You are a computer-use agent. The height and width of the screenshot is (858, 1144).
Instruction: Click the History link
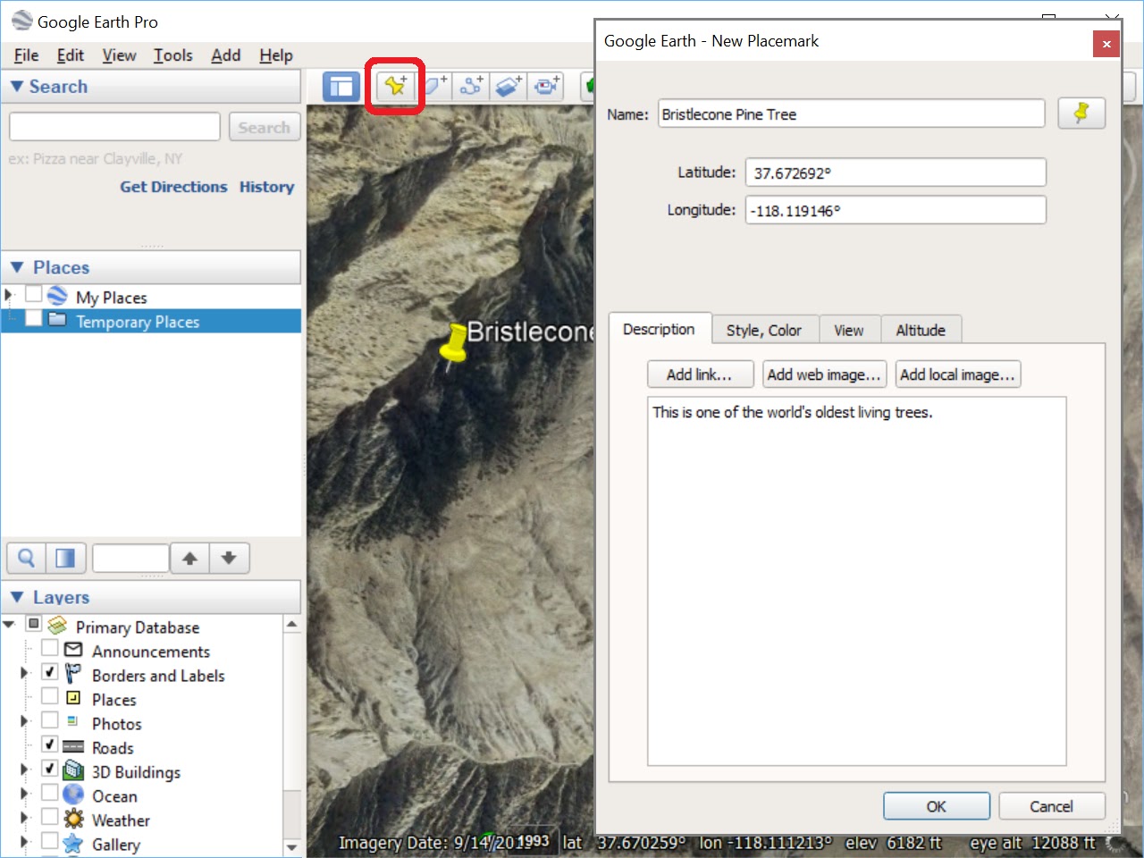(x=266, y=187)
